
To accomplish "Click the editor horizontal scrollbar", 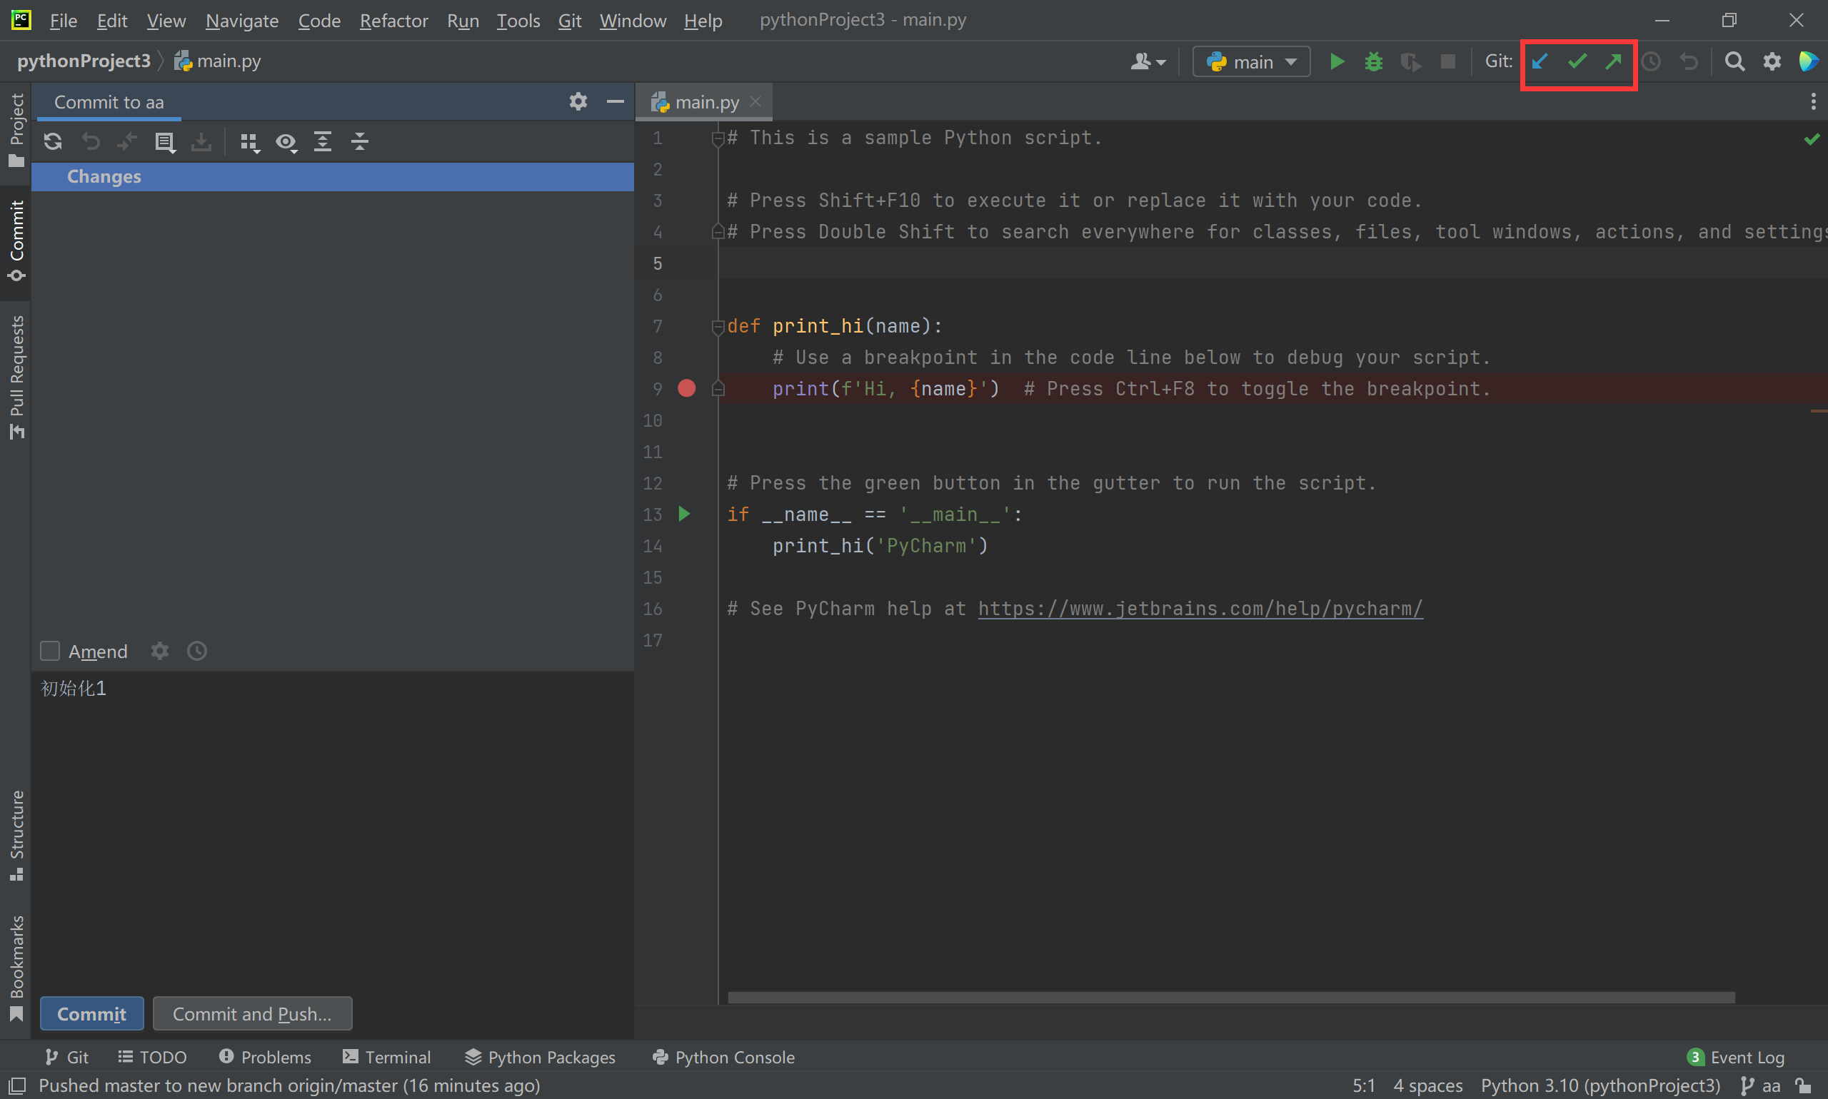I will [1230, 998].
